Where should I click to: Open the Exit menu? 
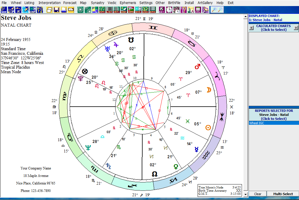point(230,3)
